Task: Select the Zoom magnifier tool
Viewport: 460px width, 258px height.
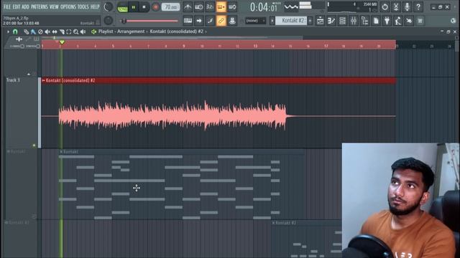Action: click(x=75, y=32)
